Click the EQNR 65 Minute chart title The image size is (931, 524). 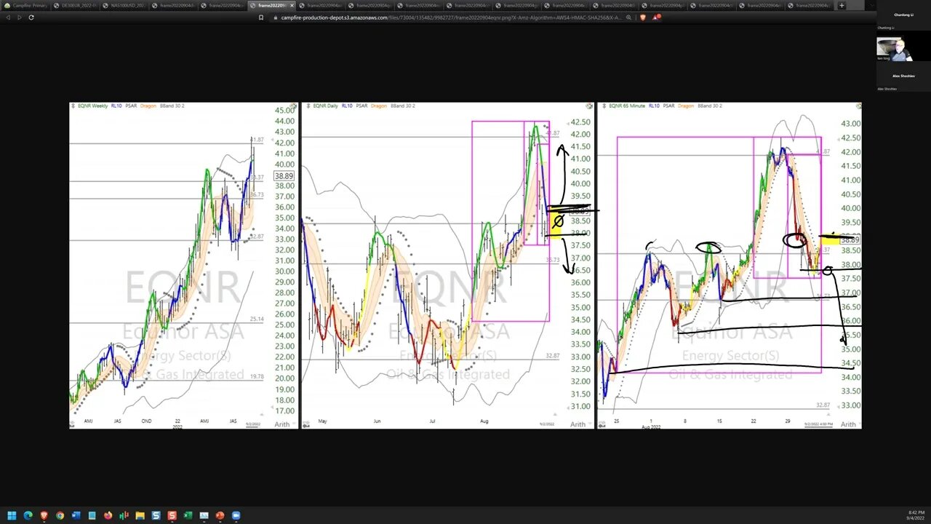pos(626,106)
